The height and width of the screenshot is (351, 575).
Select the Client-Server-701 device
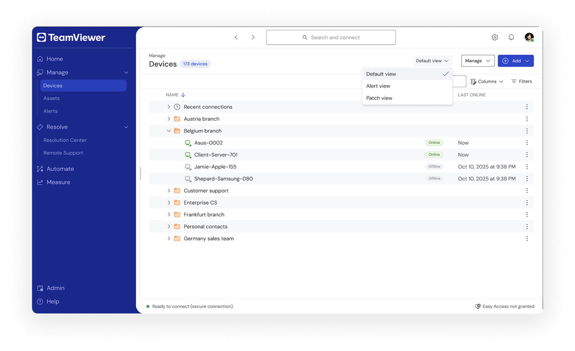(216, 155)
